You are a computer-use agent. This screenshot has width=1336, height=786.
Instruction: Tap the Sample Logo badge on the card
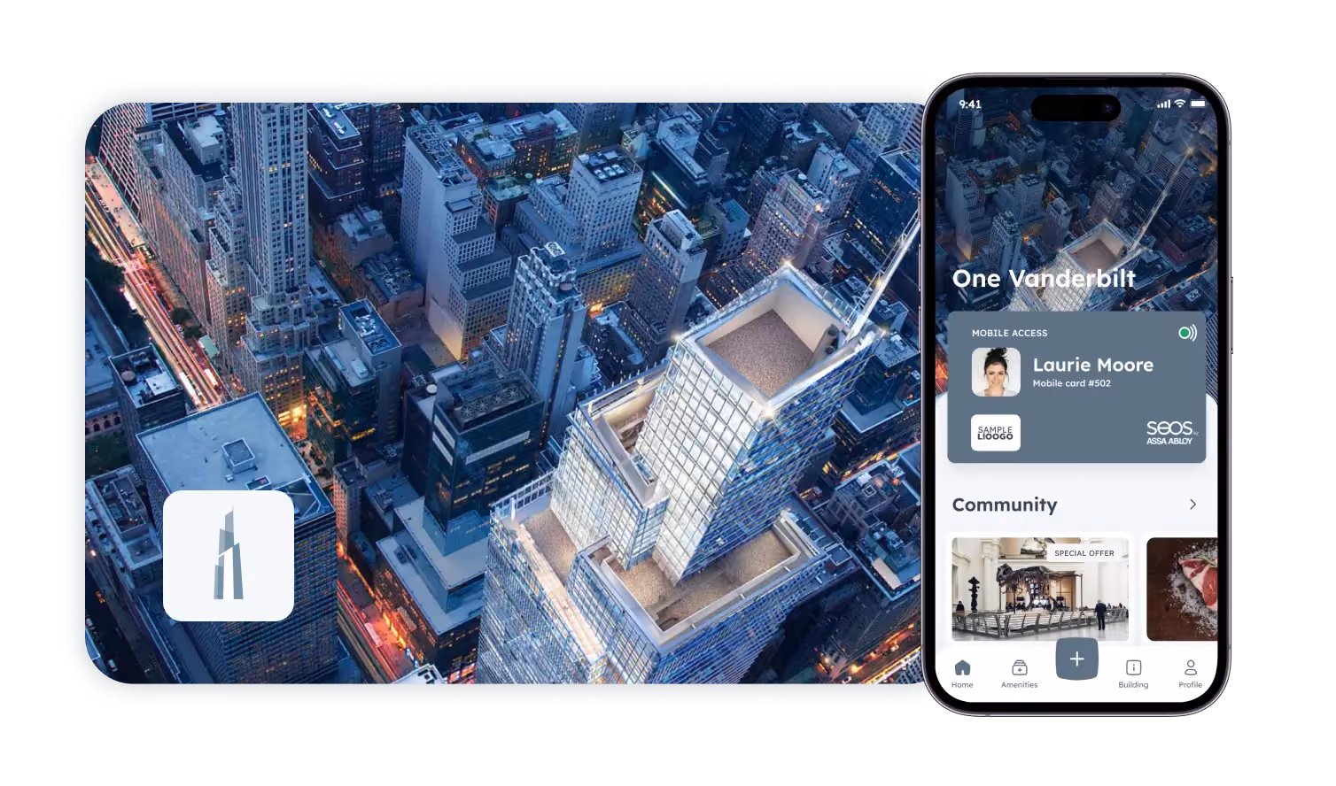click(x=995, y=433)
